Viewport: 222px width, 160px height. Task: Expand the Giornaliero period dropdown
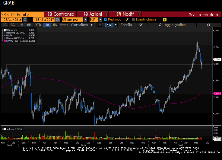tap(81, 25)
